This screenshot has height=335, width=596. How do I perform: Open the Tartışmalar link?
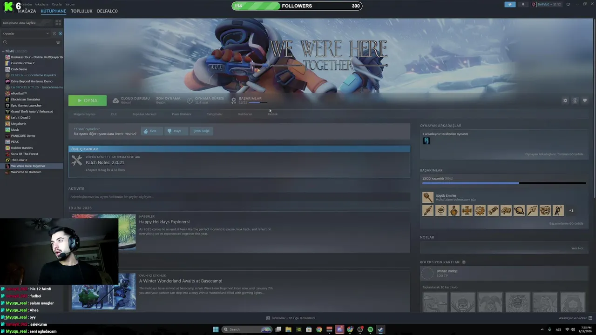[215, 114]
